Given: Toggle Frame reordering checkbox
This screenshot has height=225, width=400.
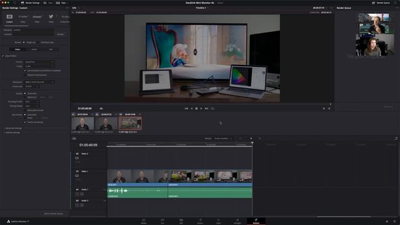Looking at the screenshot, I should tap(25, 122).
